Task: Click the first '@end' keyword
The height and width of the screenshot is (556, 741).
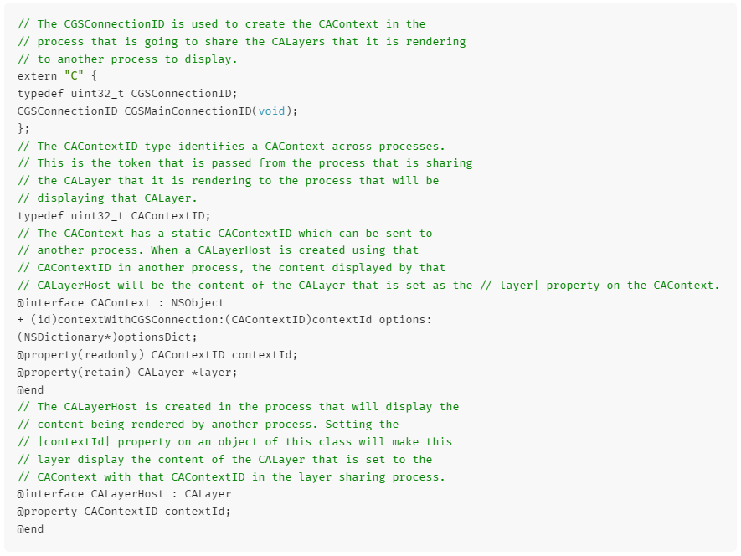Action: coord(31,390)
